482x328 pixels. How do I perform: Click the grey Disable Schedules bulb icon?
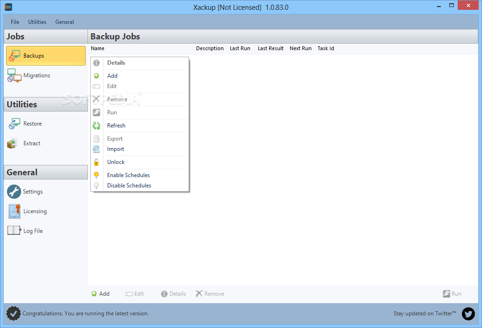[x=96, y=186]
